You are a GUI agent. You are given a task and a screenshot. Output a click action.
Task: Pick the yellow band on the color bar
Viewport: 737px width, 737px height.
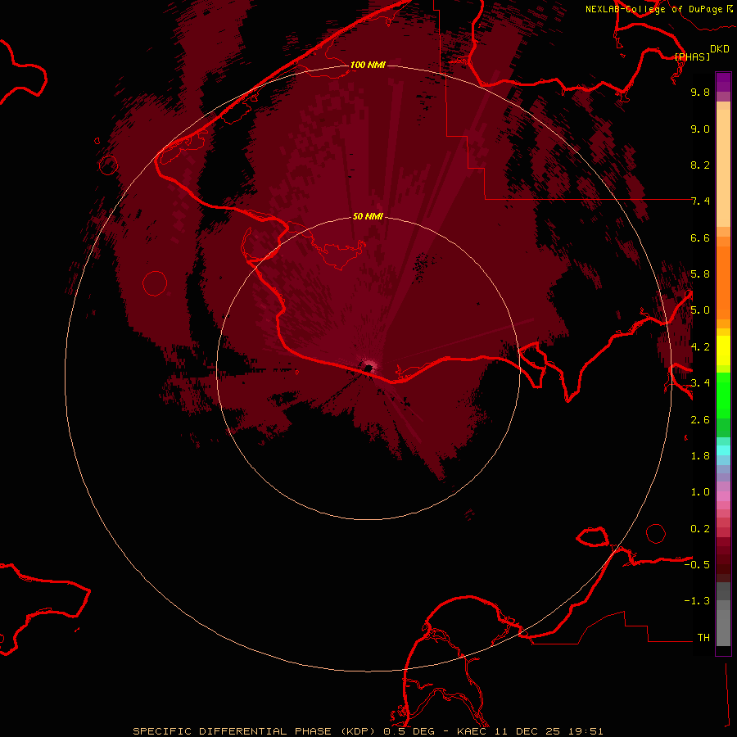pyautogui.click(x=723, y=350)
